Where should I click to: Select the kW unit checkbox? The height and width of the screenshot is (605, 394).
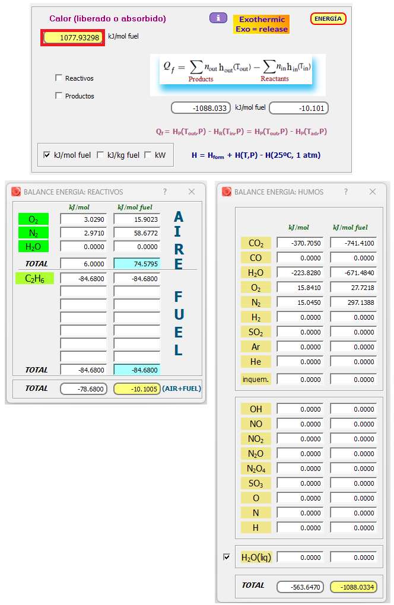click(x=148, y=155)
